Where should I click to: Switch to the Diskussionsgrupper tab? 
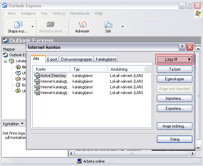pos(76,59)
